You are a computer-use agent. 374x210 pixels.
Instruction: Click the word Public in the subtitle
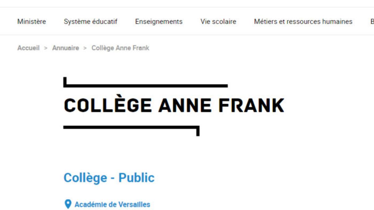(137, 178)
